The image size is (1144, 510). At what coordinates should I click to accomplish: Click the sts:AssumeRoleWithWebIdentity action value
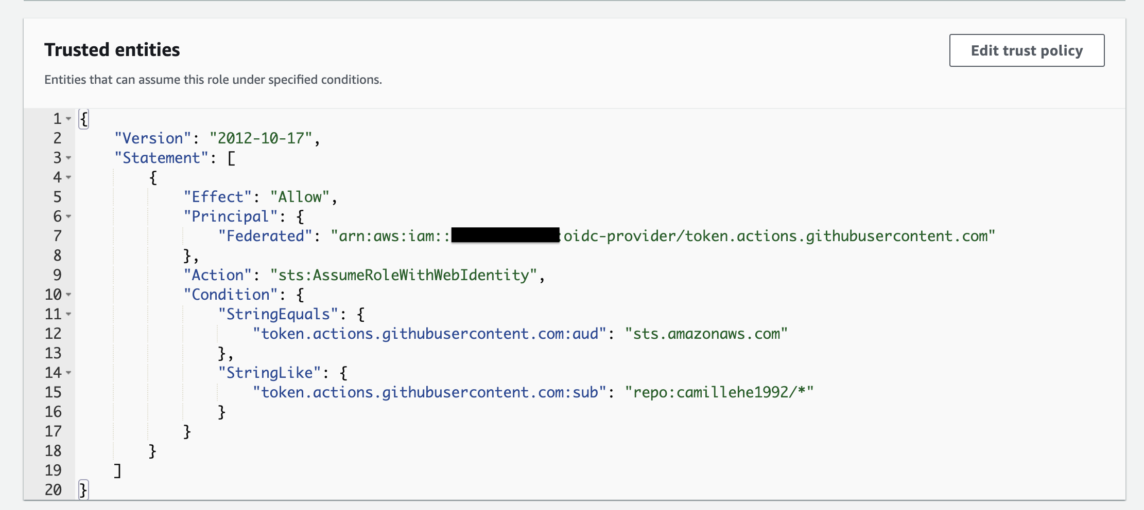click(x=404, y=275)
